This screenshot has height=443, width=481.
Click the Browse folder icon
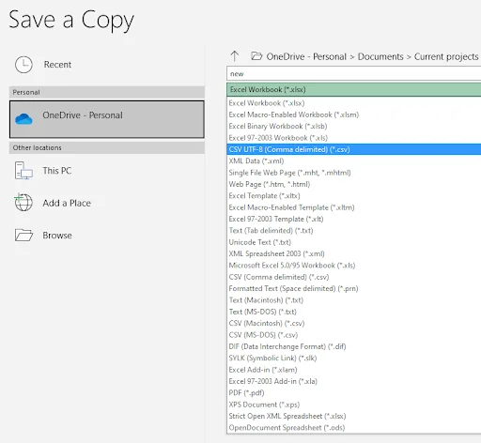tap(23, 235)
